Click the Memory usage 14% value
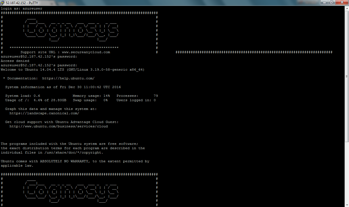The height and width of the screenshot is (207, 349). point(91,96)
